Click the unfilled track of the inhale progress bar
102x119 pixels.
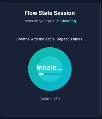click(52, 74)
